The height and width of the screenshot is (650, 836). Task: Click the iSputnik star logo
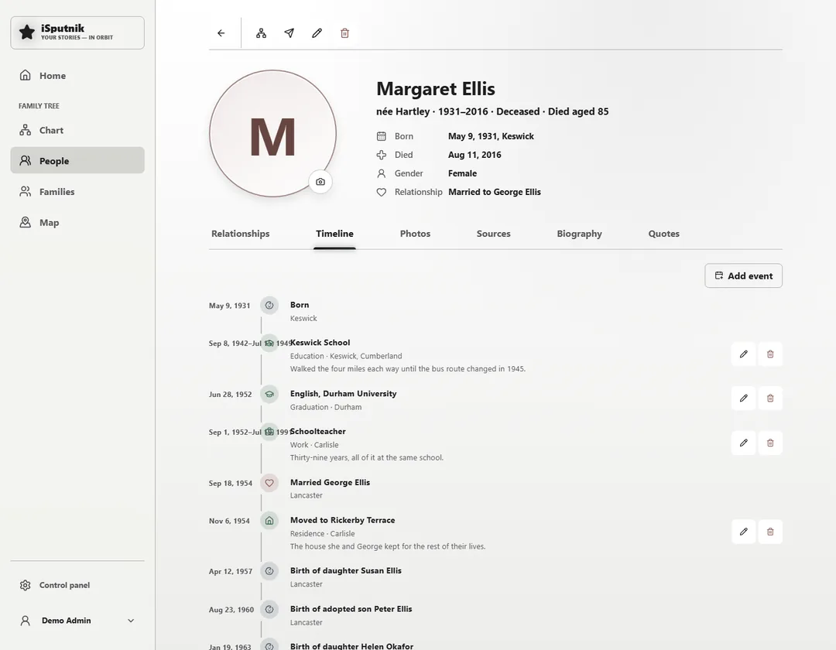pos(26,32)
